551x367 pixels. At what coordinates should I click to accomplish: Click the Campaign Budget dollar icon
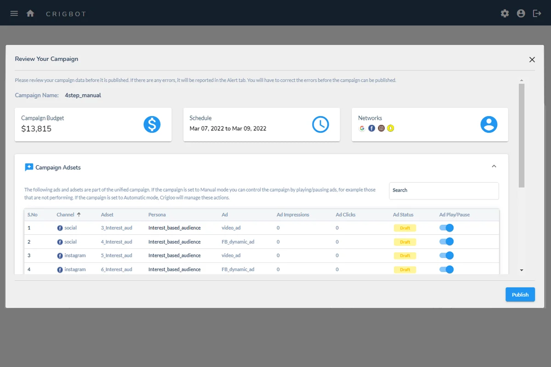coord(152,124)
